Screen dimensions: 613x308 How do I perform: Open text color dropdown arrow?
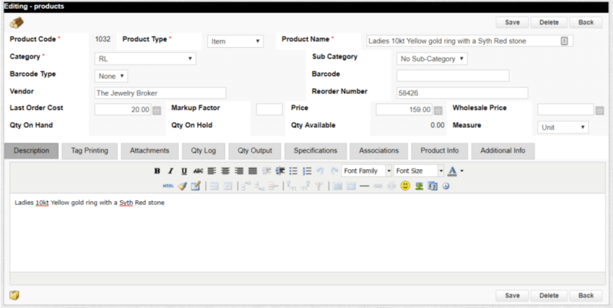[x=462, y=171]
